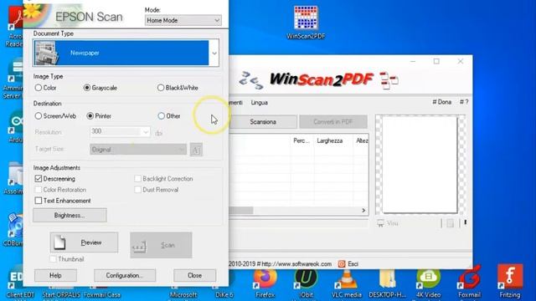The image size is (536, 301).
Task: Click the target size orientation icon
Action: point(196,150)
